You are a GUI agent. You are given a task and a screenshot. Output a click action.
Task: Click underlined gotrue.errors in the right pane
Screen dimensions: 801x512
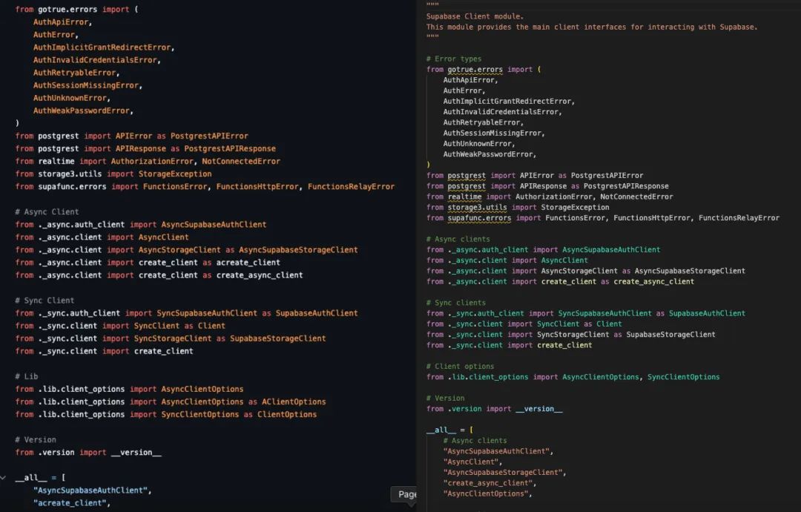click(x=475, y=70)
